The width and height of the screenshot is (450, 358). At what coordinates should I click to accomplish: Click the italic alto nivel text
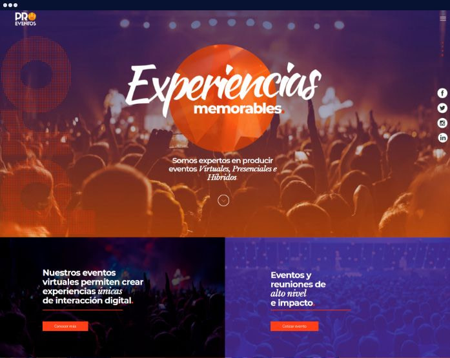(x=289, y=293)
